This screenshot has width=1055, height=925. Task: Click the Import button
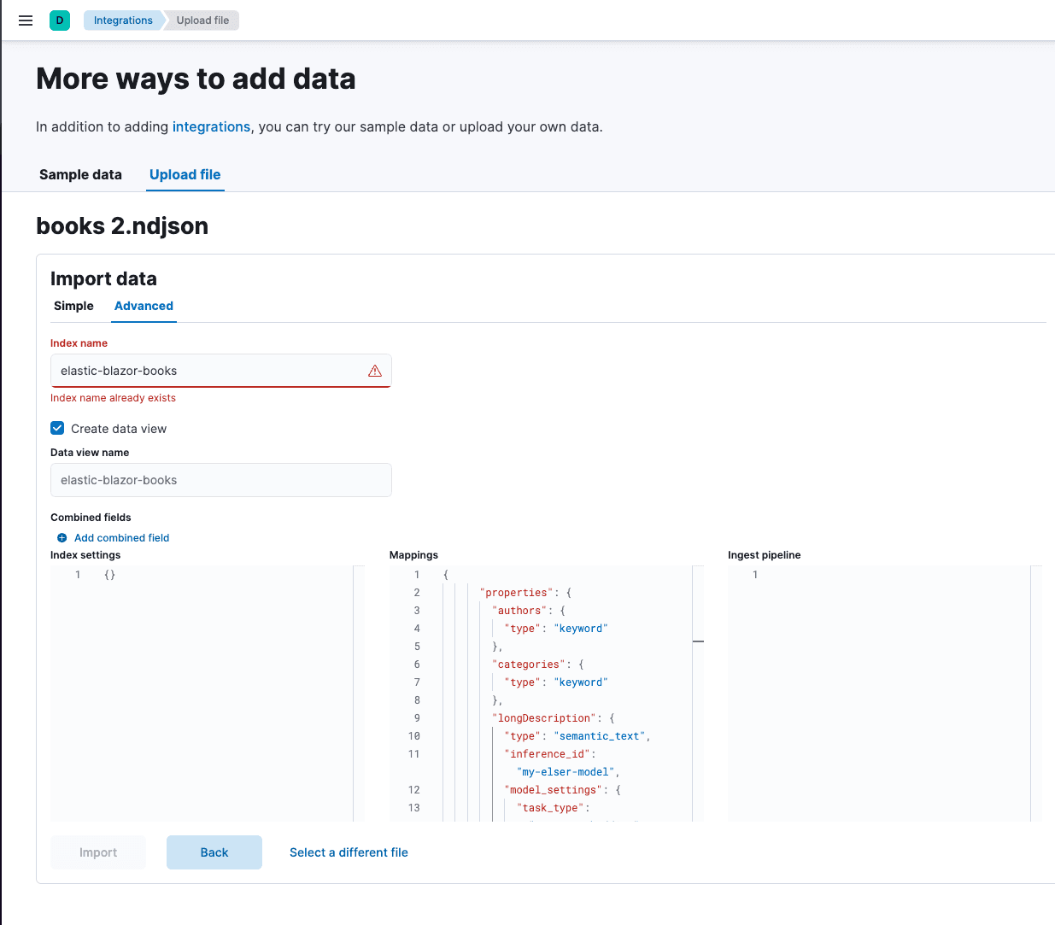coord(97,852)
